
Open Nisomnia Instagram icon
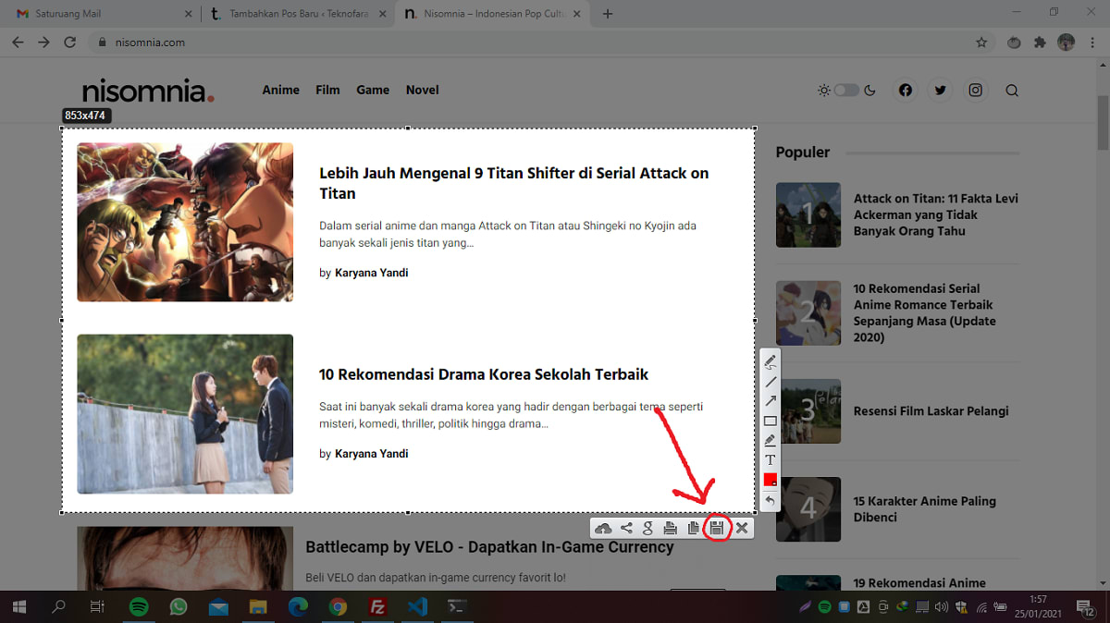pos(976,91)
